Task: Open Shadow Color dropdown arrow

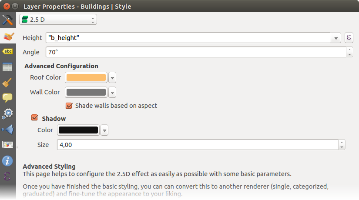Action: tap(104, 130)
